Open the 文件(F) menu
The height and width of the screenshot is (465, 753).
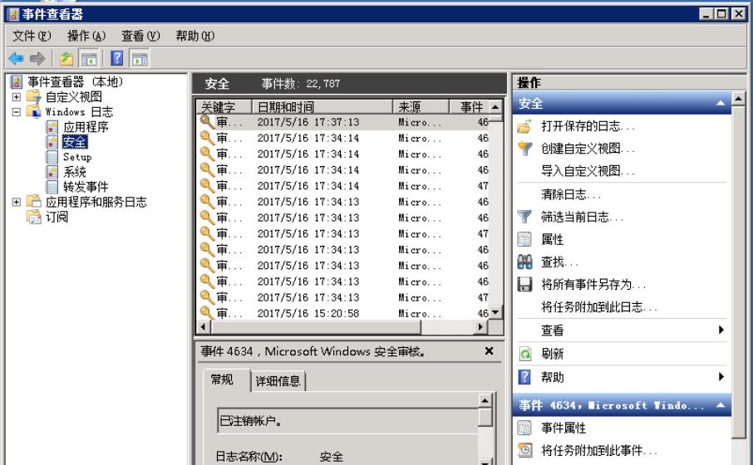(32, 36)
